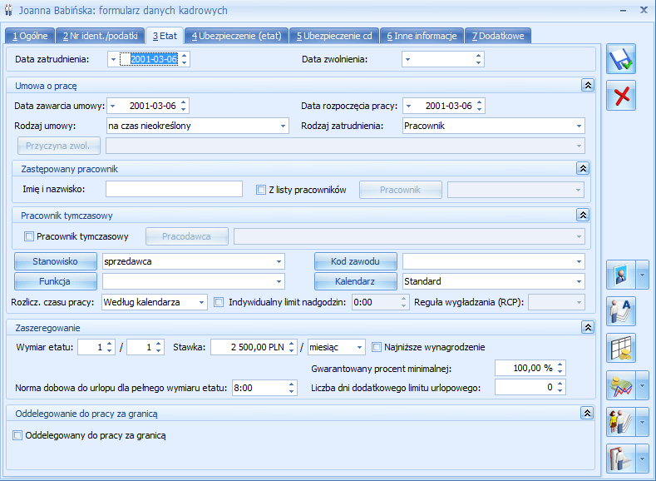Viewport: 656px width, 481px height.
Task: Open the arrow beside the person at door icon
Action: 642,459
